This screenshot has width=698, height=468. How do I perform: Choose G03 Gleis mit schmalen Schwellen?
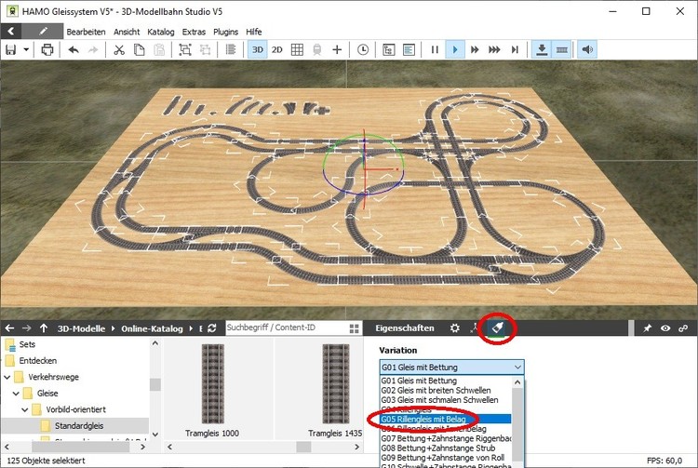[x=439, y=400]
